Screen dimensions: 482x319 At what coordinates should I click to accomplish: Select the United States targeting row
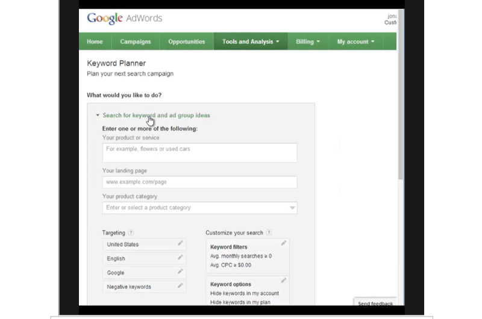pyautogui.click(x=144, y=244)
